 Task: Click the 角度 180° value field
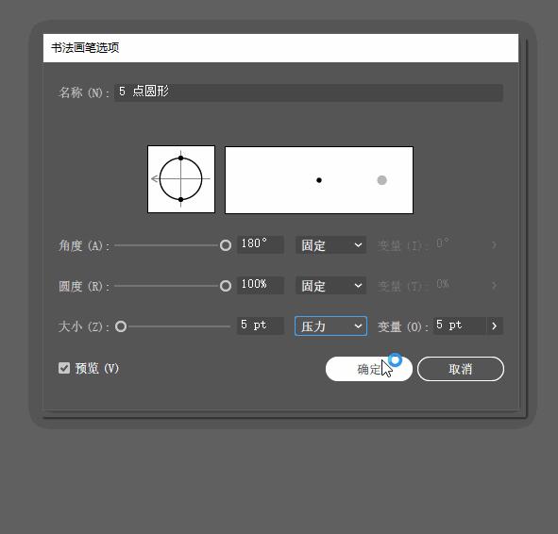tap(261, 244)
